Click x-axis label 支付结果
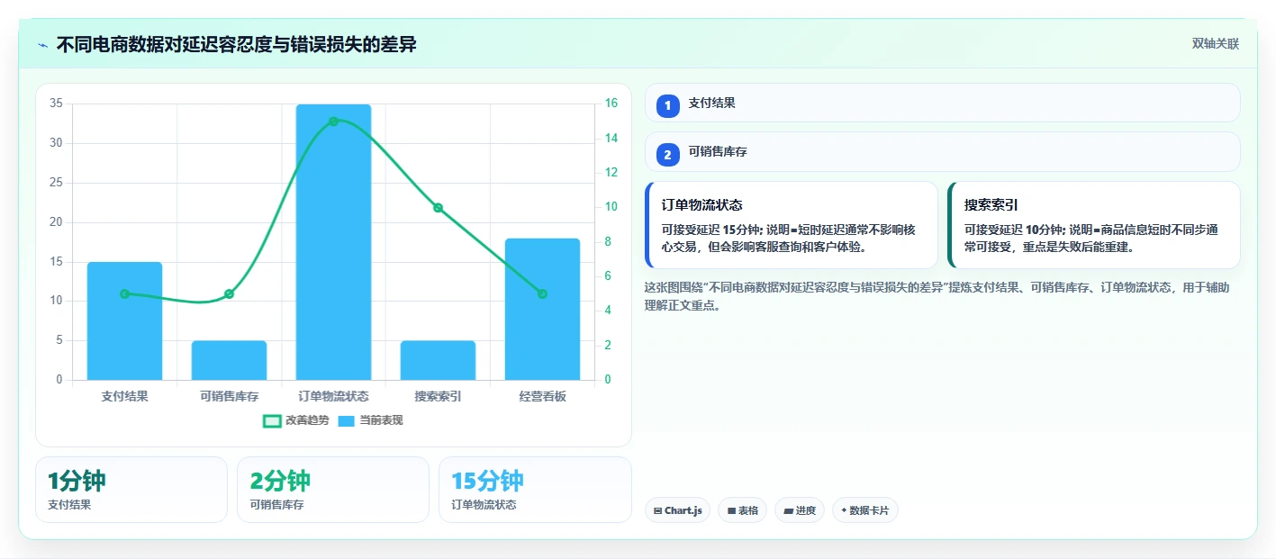1276x559 pixels. [x=124, y=396]
